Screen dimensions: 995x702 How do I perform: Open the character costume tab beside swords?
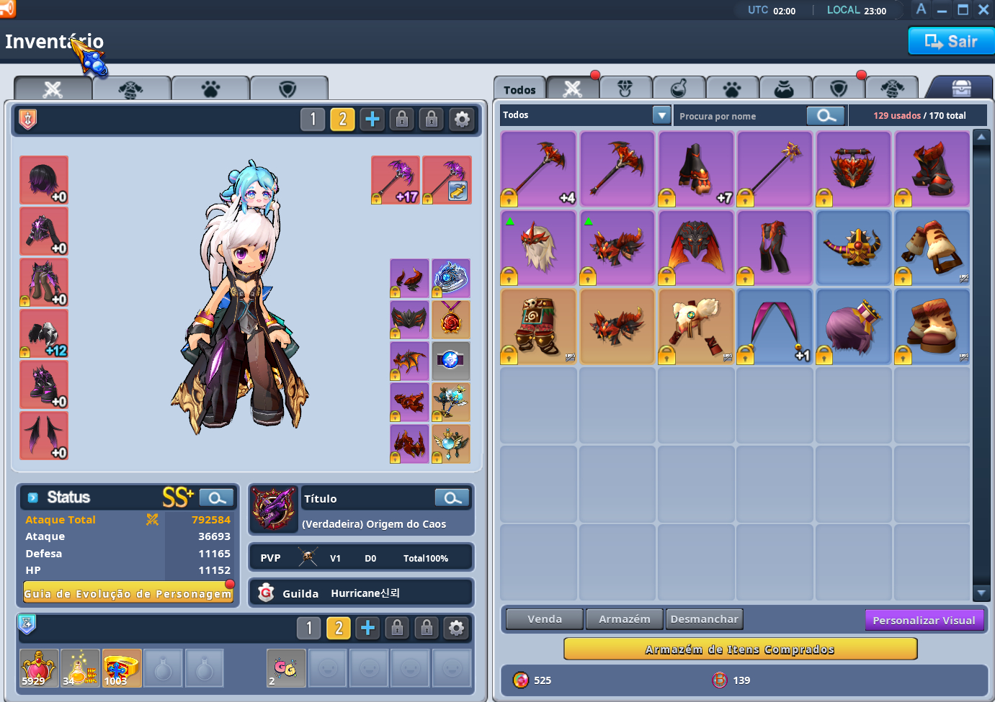click(131, 89)
